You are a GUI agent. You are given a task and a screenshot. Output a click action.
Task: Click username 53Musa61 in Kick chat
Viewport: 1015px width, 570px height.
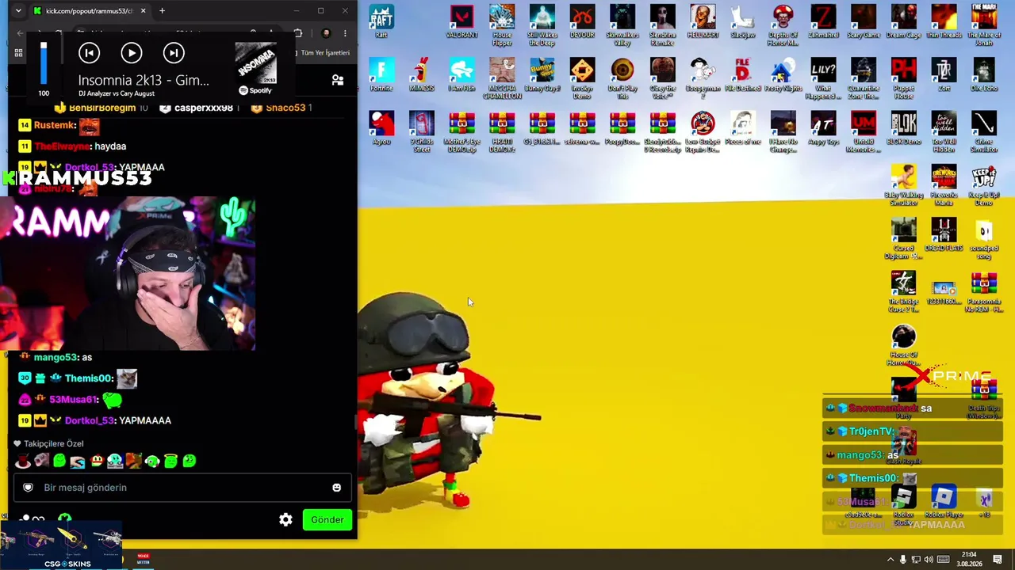(x=74, y=400)
